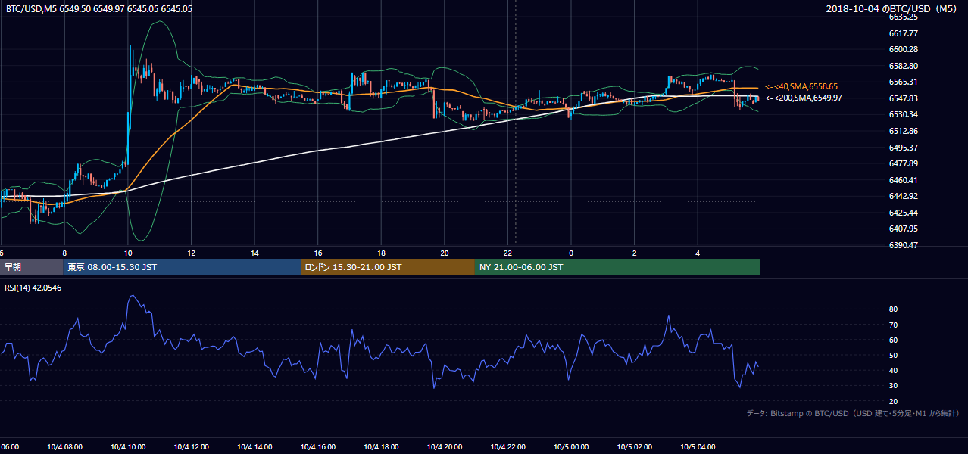Click price axis label 6407.95

pyautogui.click(x=904, y=229)
